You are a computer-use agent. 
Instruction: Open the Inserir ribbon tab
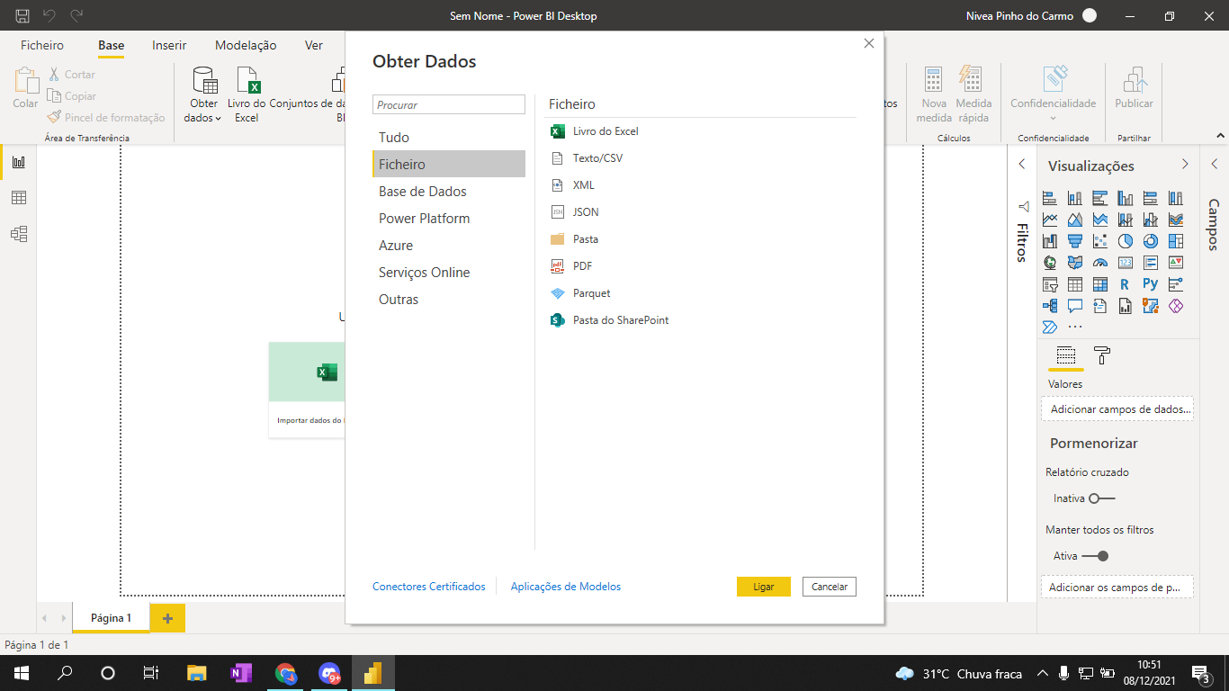coord(169,45)
